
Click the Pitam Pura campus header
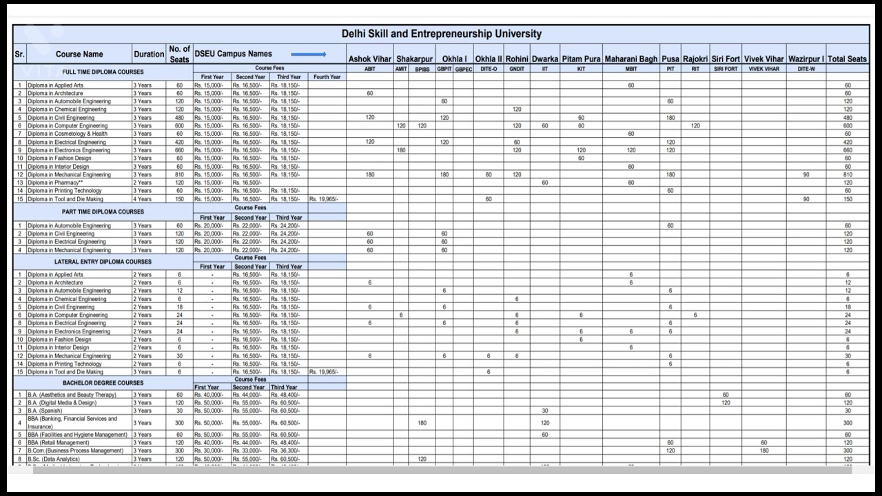(x=581, y=59)
